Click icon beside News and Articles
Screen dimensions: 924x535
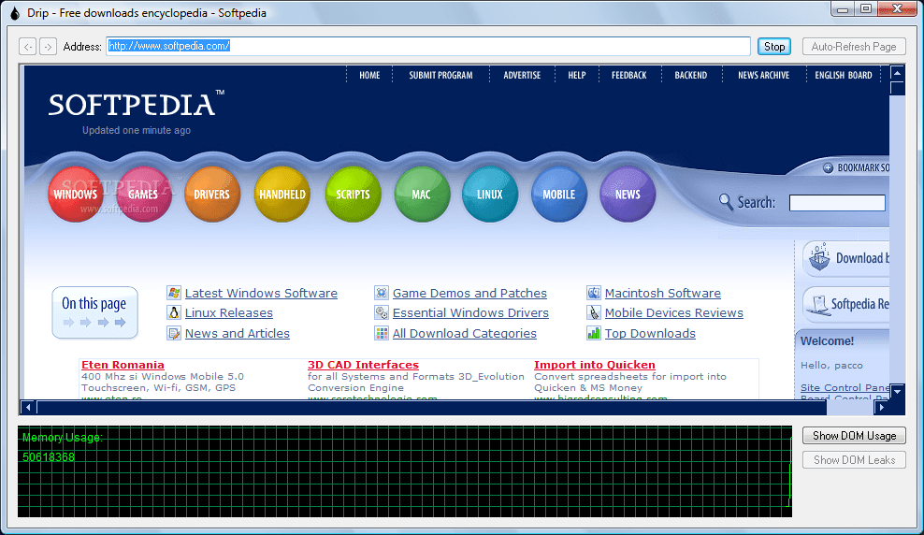tap(174, 334)
